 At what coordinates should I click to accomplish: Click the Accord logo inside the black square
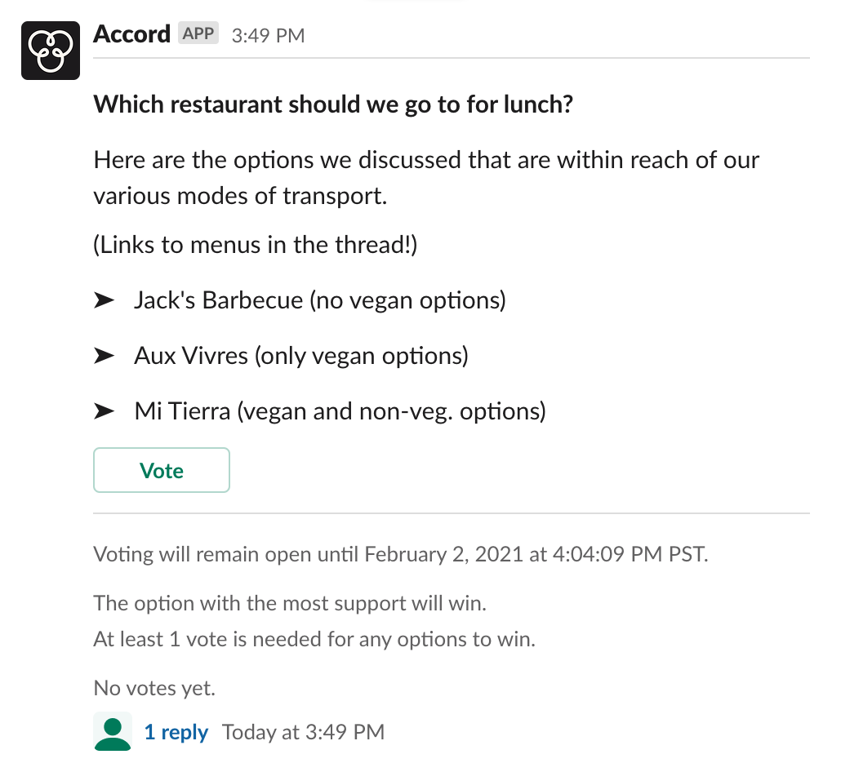[x=50, y=49]
